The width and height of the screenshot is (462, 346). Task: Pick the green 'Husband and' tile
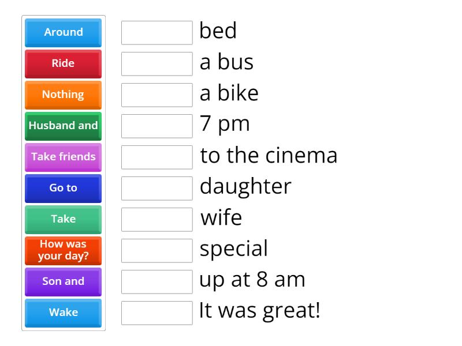[x=63, y=126]
